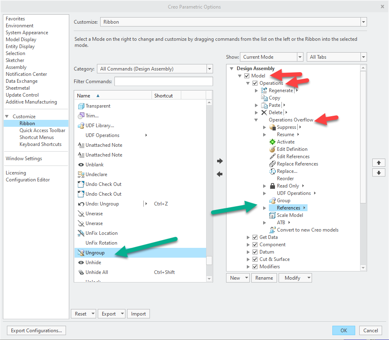
Task: Click the Unblank eye icon
Action: click(81, 165)
